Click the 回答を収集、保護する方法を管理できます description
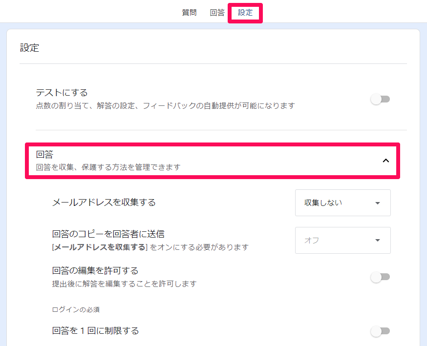Screen dimensions: 427x346 [108, 167]
